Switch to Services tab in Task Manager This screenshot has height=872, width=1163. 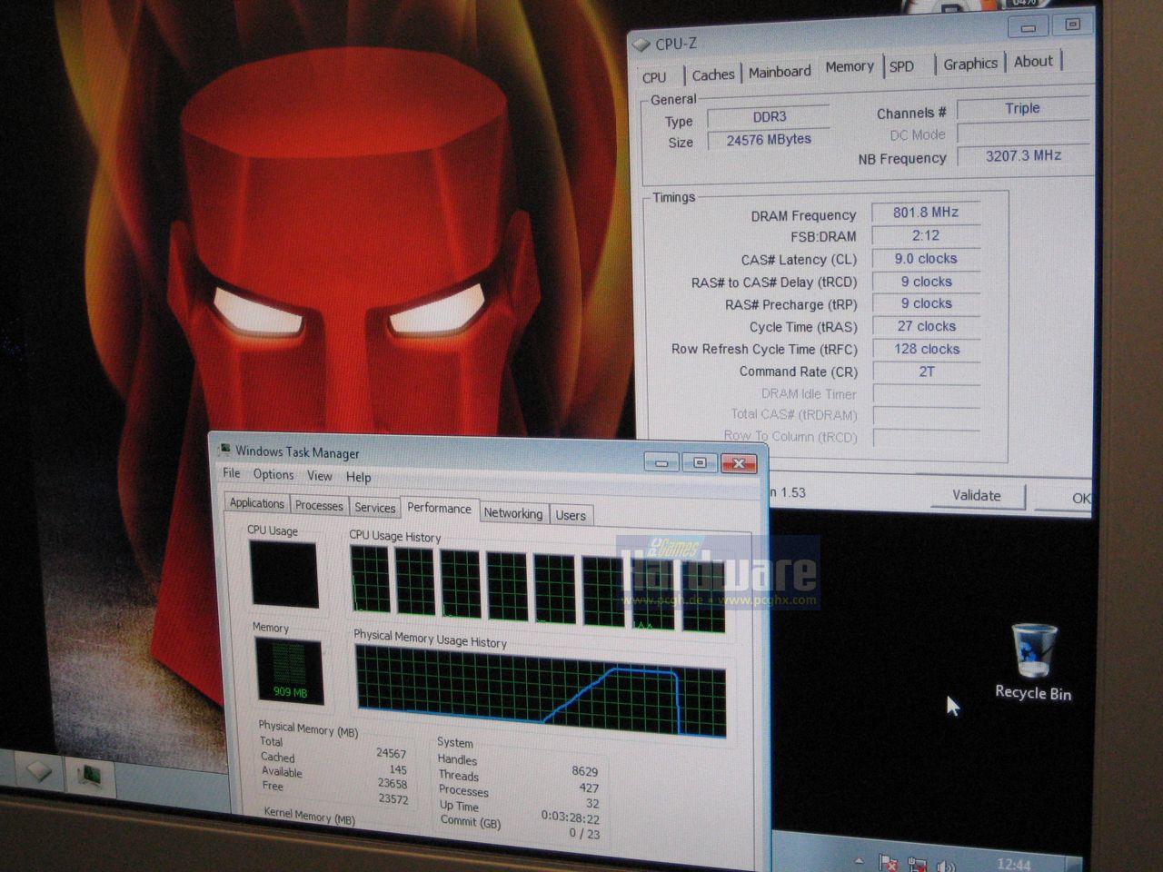point(375,508)
